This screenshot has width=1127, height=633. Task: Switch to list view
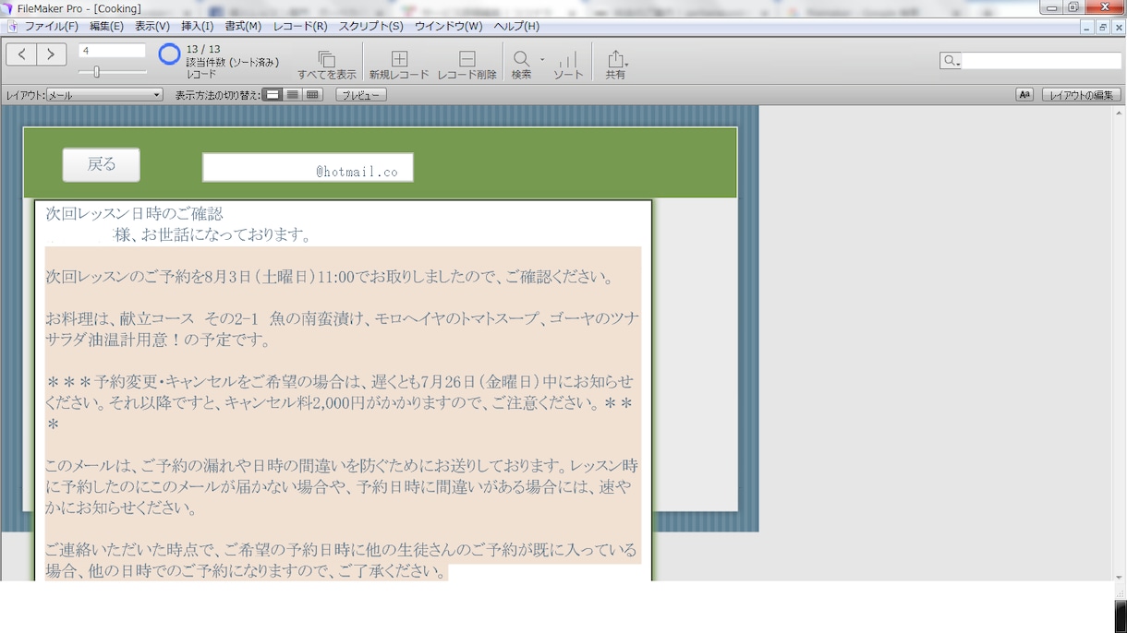pos(292,95)
